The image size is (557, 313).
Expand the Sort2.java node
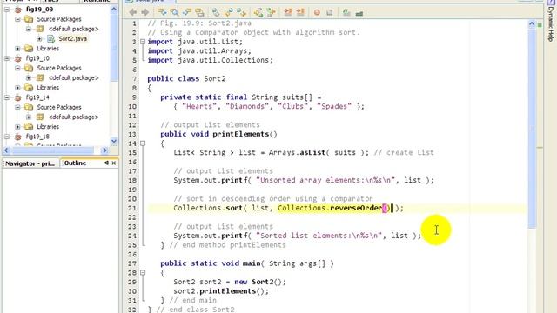coord(39,38)
